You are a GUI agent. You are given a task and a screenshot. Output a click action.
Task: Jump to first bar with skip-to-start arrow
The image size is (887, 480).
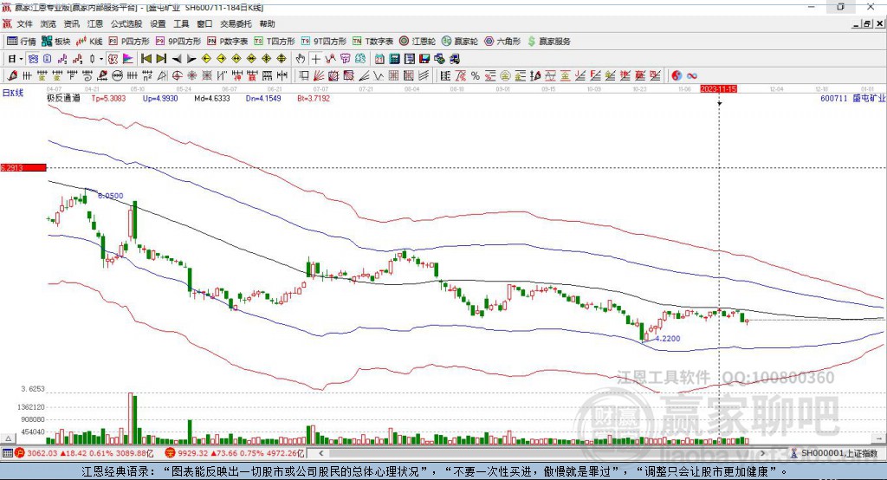[x=146, y=58]
